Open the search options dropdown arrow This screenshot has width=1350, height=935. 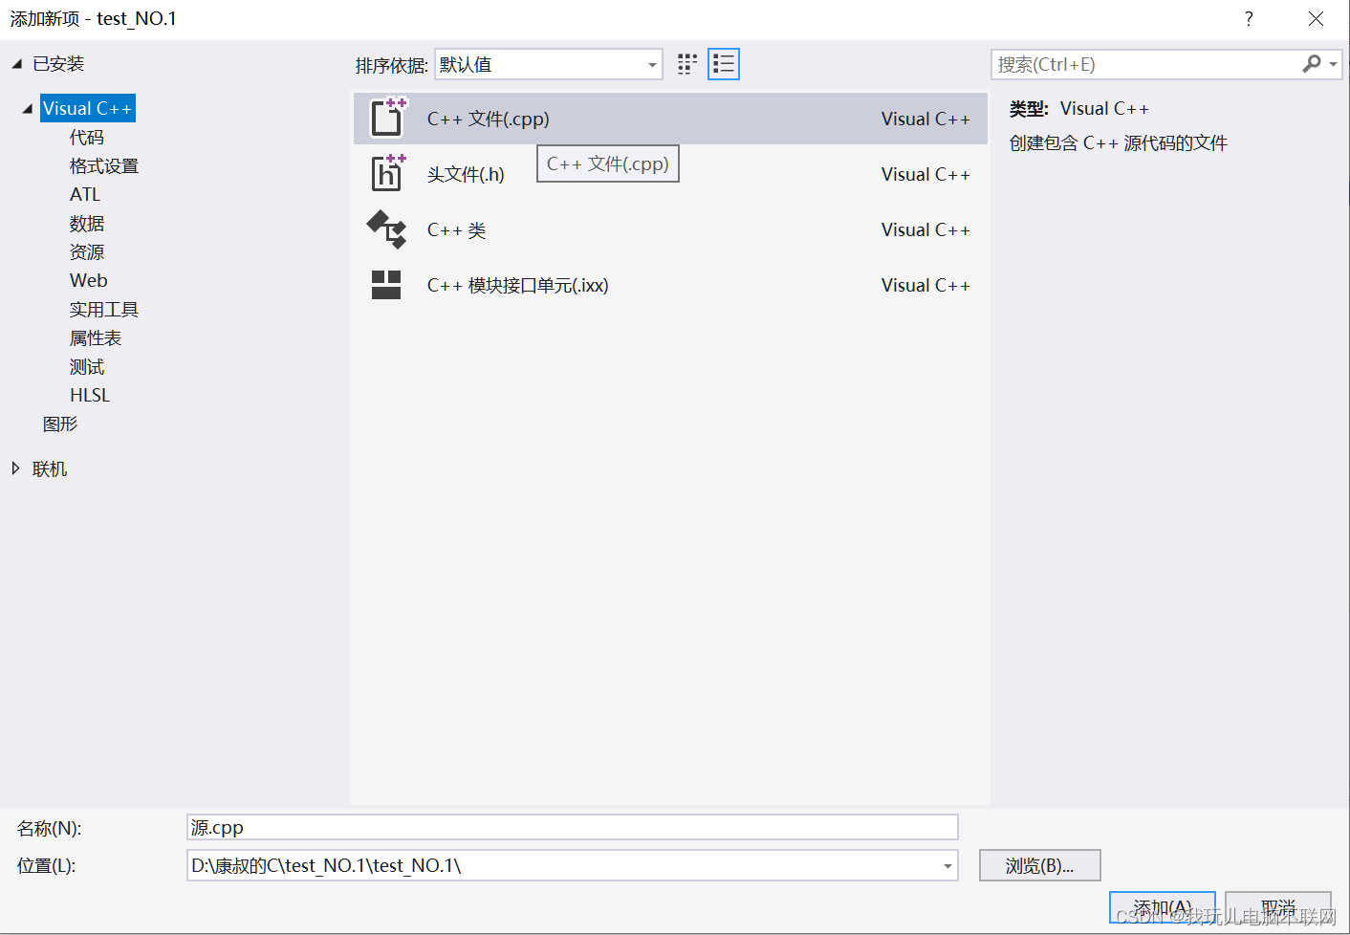pyautogui.click(x=1333, y=64)
